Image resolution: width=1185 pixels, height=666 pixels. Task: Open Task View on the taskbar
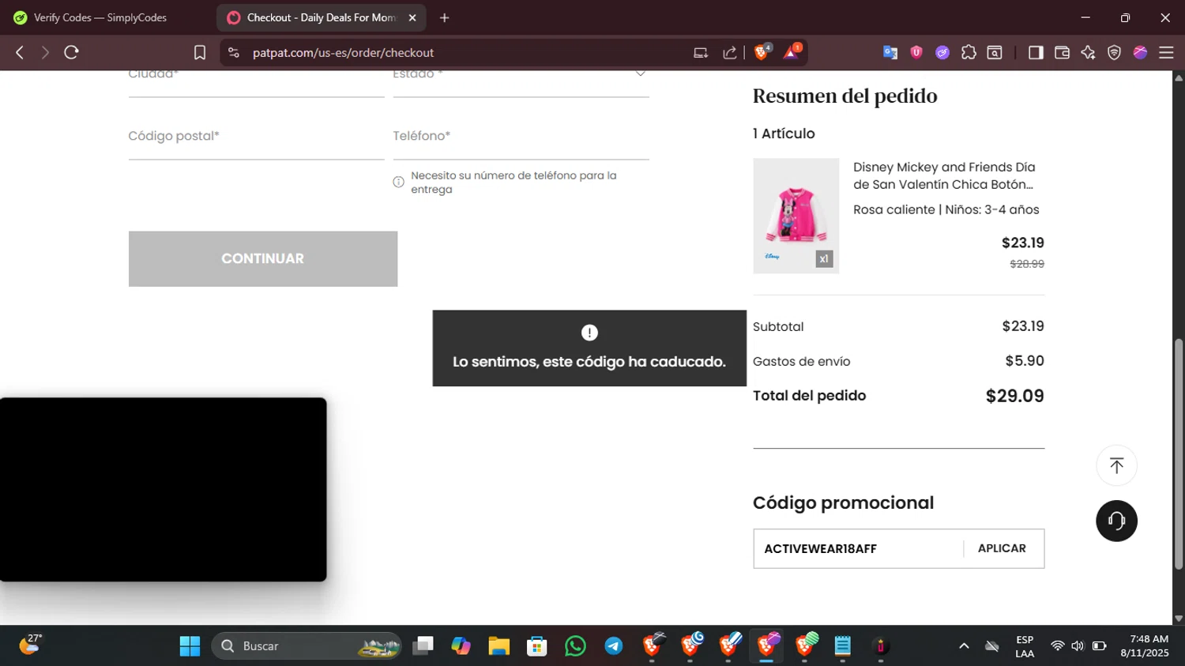tap(423, 646)
